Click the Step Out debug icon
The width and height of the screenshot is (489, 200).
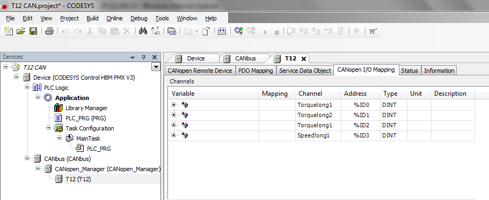[316, 31]
